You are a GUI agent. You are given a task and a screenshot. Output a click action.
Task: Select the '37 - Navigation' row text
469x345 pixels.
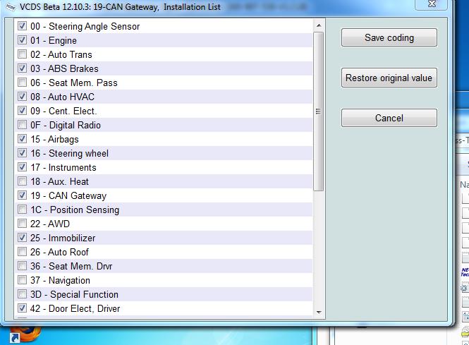60,280
